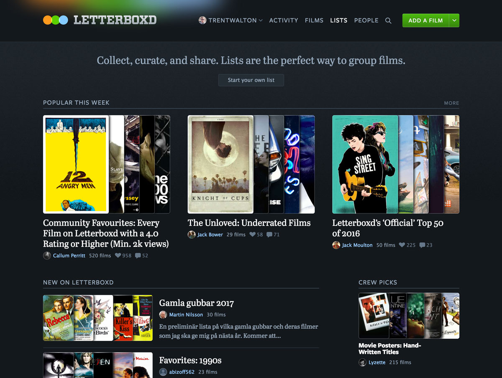Screen dimensions: 502x378
Task: Select the People nav item
Action: (366, 20)
